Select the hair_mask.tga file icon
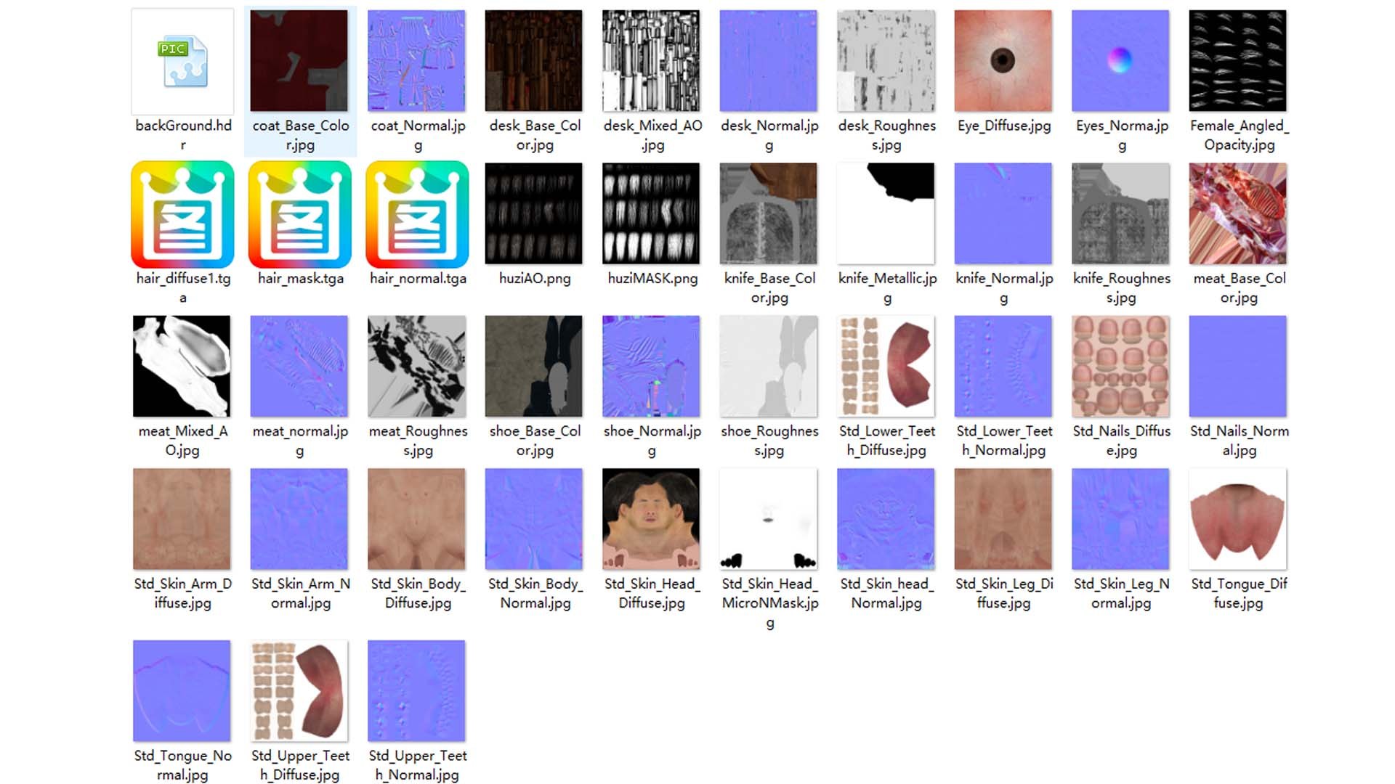Viewport: 1395px width, 784px height. (299, 214)
